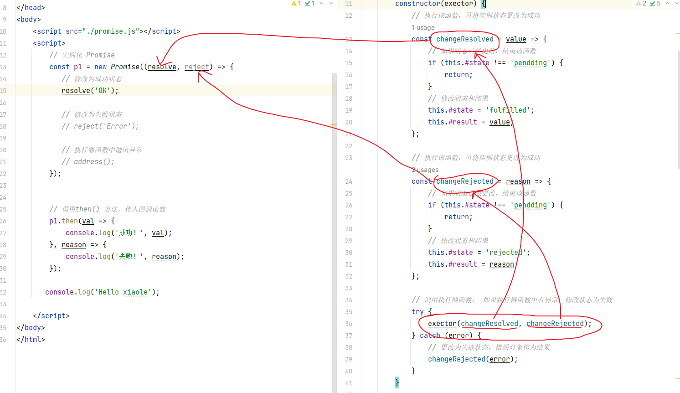Click 'changeRejected' in its const declaration
The width and height of the screenshot is (680, 393).
[x=464, y=181]
